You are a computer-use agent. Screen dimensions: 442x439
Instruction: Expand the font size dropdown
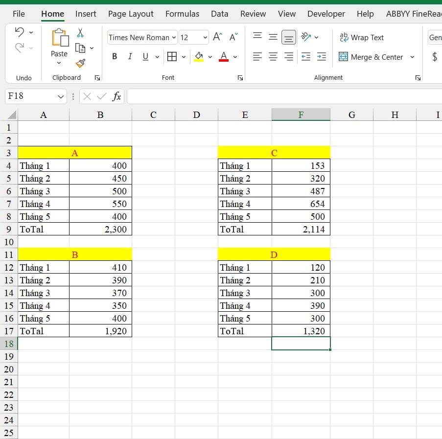click(x=205, y=37)
